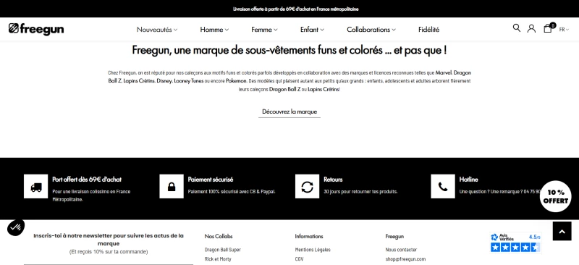Open the search magnifier icon
The height and width of the screenshot is (265, 579).
click(517, 28)
